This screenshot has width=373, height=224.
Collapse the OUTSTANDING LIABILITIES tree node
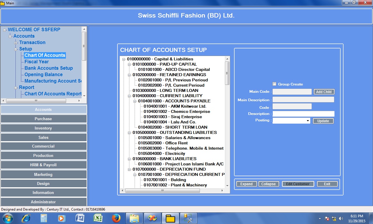[129, 133]
